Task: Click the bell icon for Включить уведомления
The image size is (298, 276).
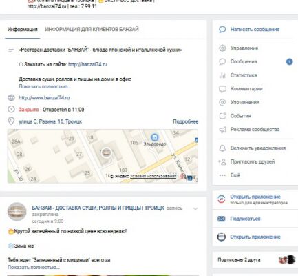Action: (x=222, y=148)
